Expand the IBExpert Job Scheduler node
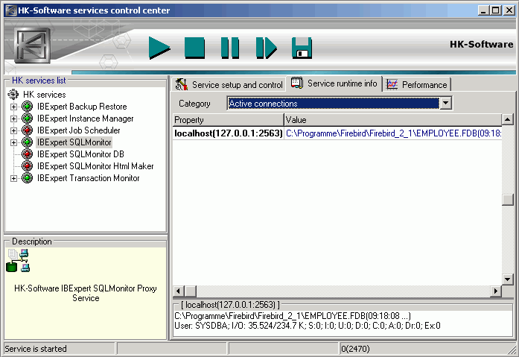 [13, 131]
